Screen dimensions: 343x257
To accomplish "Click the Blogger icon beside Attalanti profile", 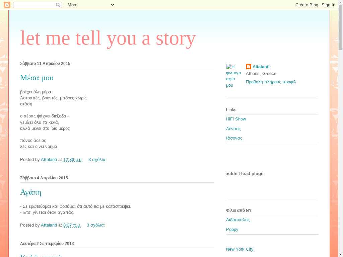I will 249,67.
